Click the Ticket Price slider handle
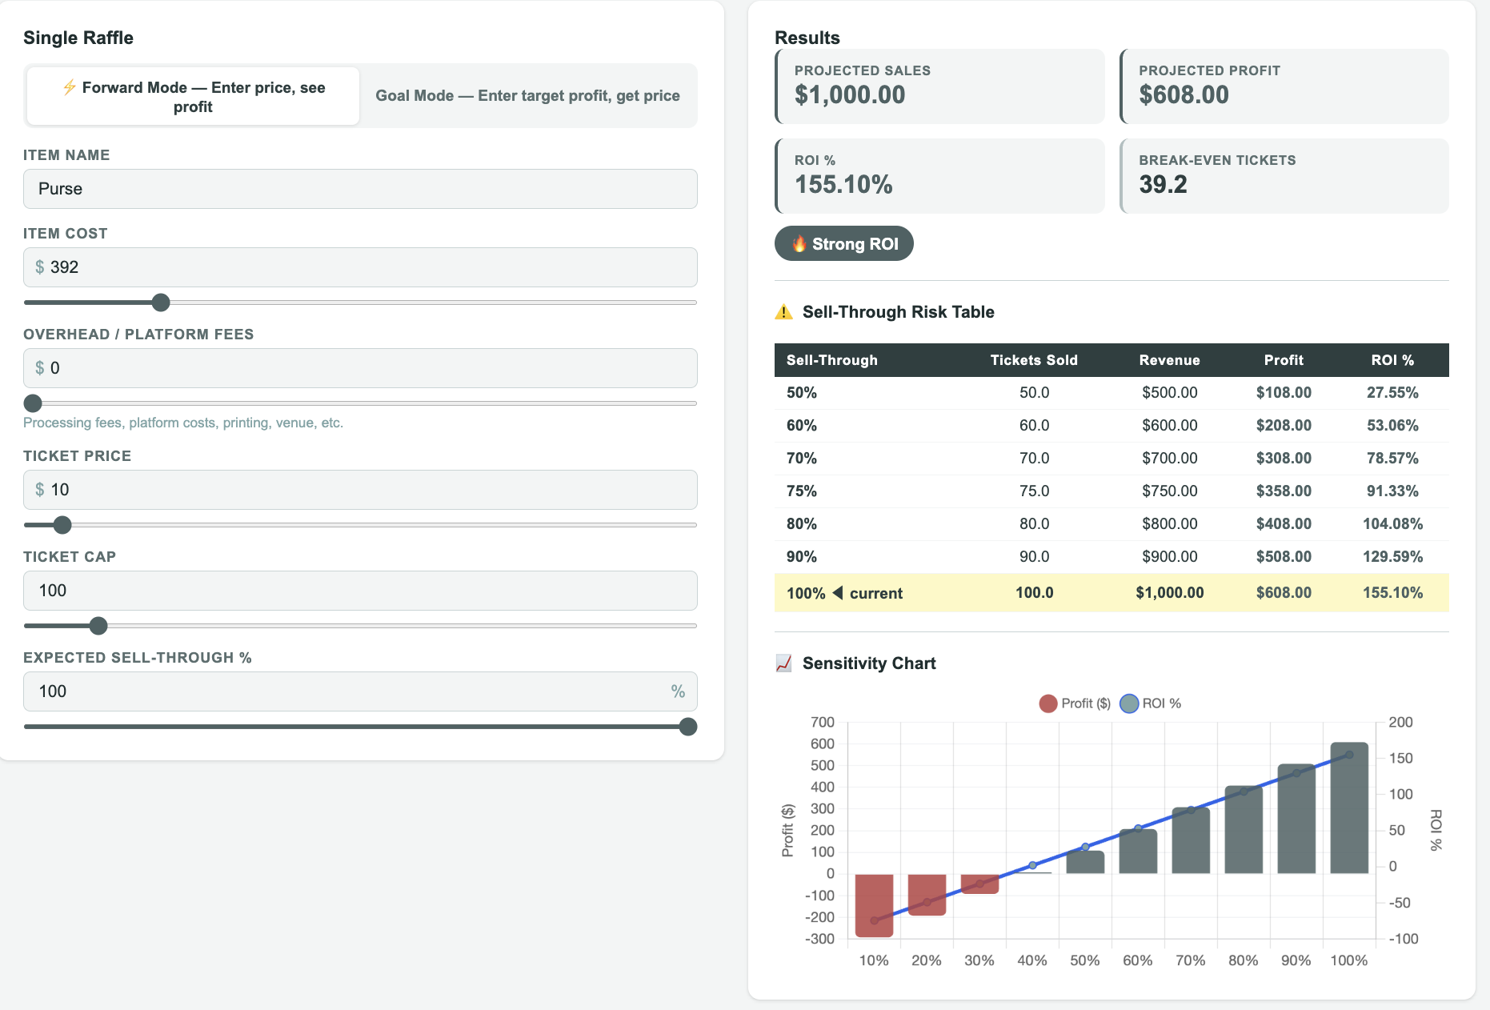This screenshot has height=1010, width=1490. click(62, 525)
